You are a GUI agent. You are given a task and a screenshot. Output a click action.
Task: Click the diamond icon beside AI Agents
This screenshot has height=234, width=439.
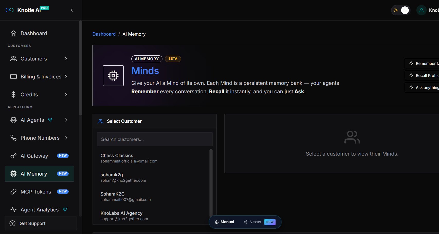click(x=50, y=120)
